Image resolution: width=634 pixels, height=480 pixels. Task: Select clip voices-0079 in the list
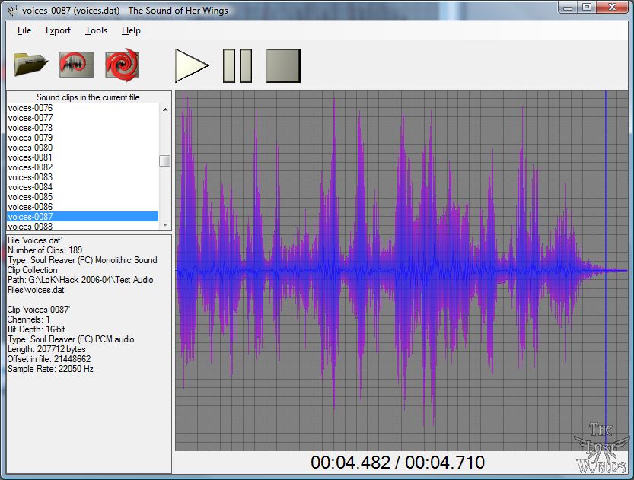[x=82, y=138]
